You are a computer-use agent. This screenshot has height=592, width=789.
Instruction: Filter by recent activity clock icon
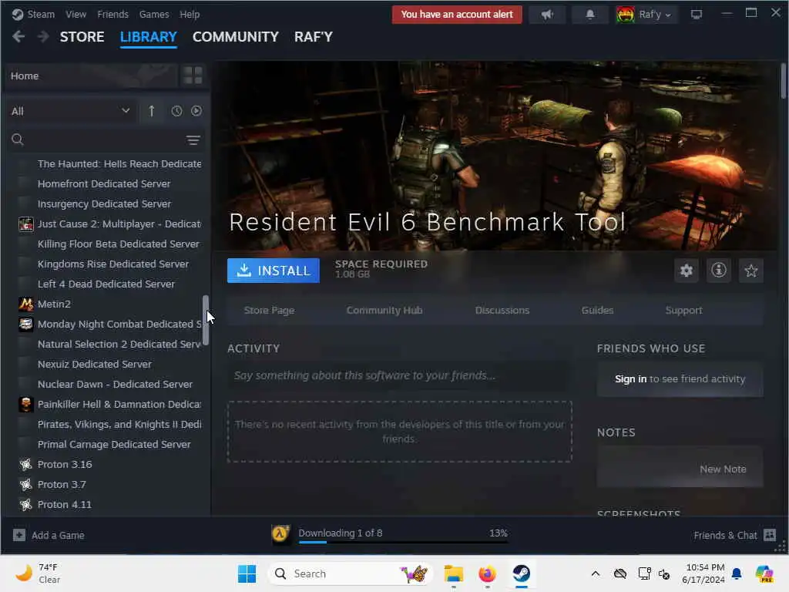[176, 111]
